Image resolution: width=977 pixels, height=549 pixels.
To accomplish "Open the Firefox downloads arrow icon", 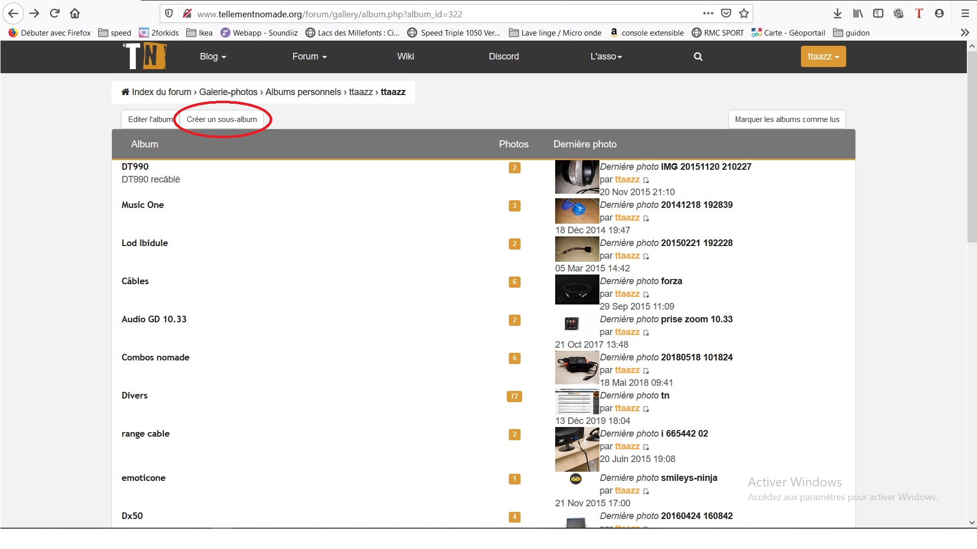I will 837,14.
